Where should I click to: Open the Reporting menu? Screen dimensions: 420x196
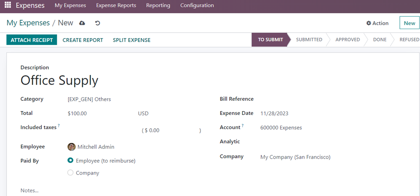(x=158, y=6)
